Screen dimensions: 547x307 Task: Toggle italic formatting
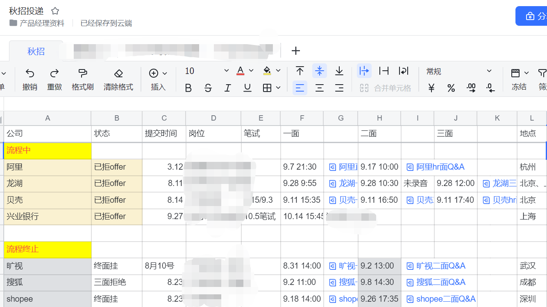point(227,88)
